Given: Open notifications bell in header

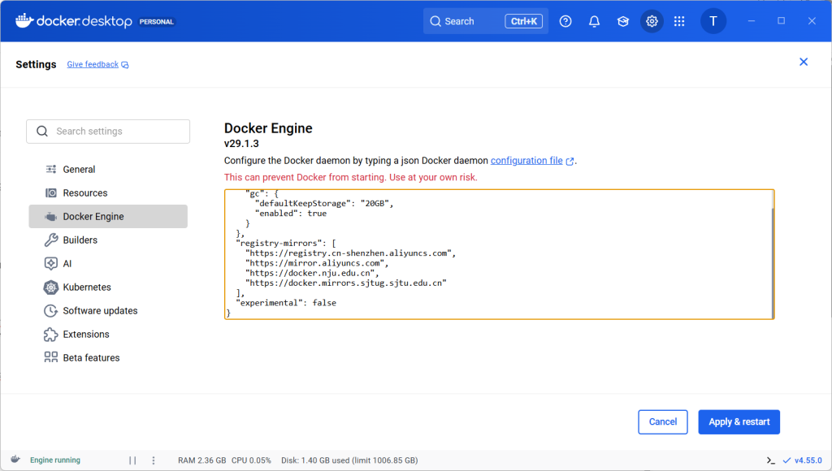Looking at the screenshot, I should 595,21.
